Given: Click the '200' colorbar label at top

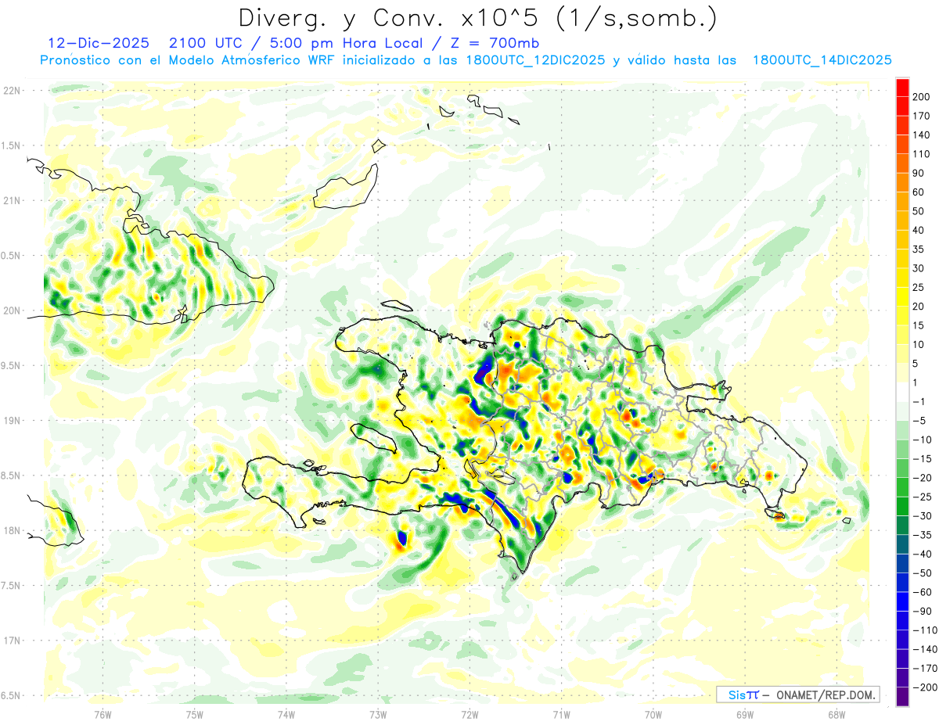Looking at the screenshot, I should 923,97.
